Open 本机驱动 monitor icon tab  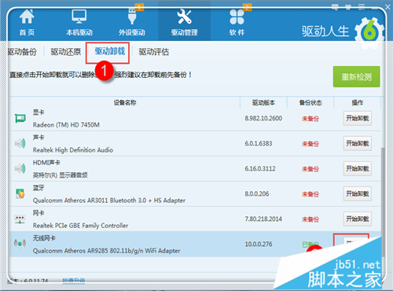79,17
